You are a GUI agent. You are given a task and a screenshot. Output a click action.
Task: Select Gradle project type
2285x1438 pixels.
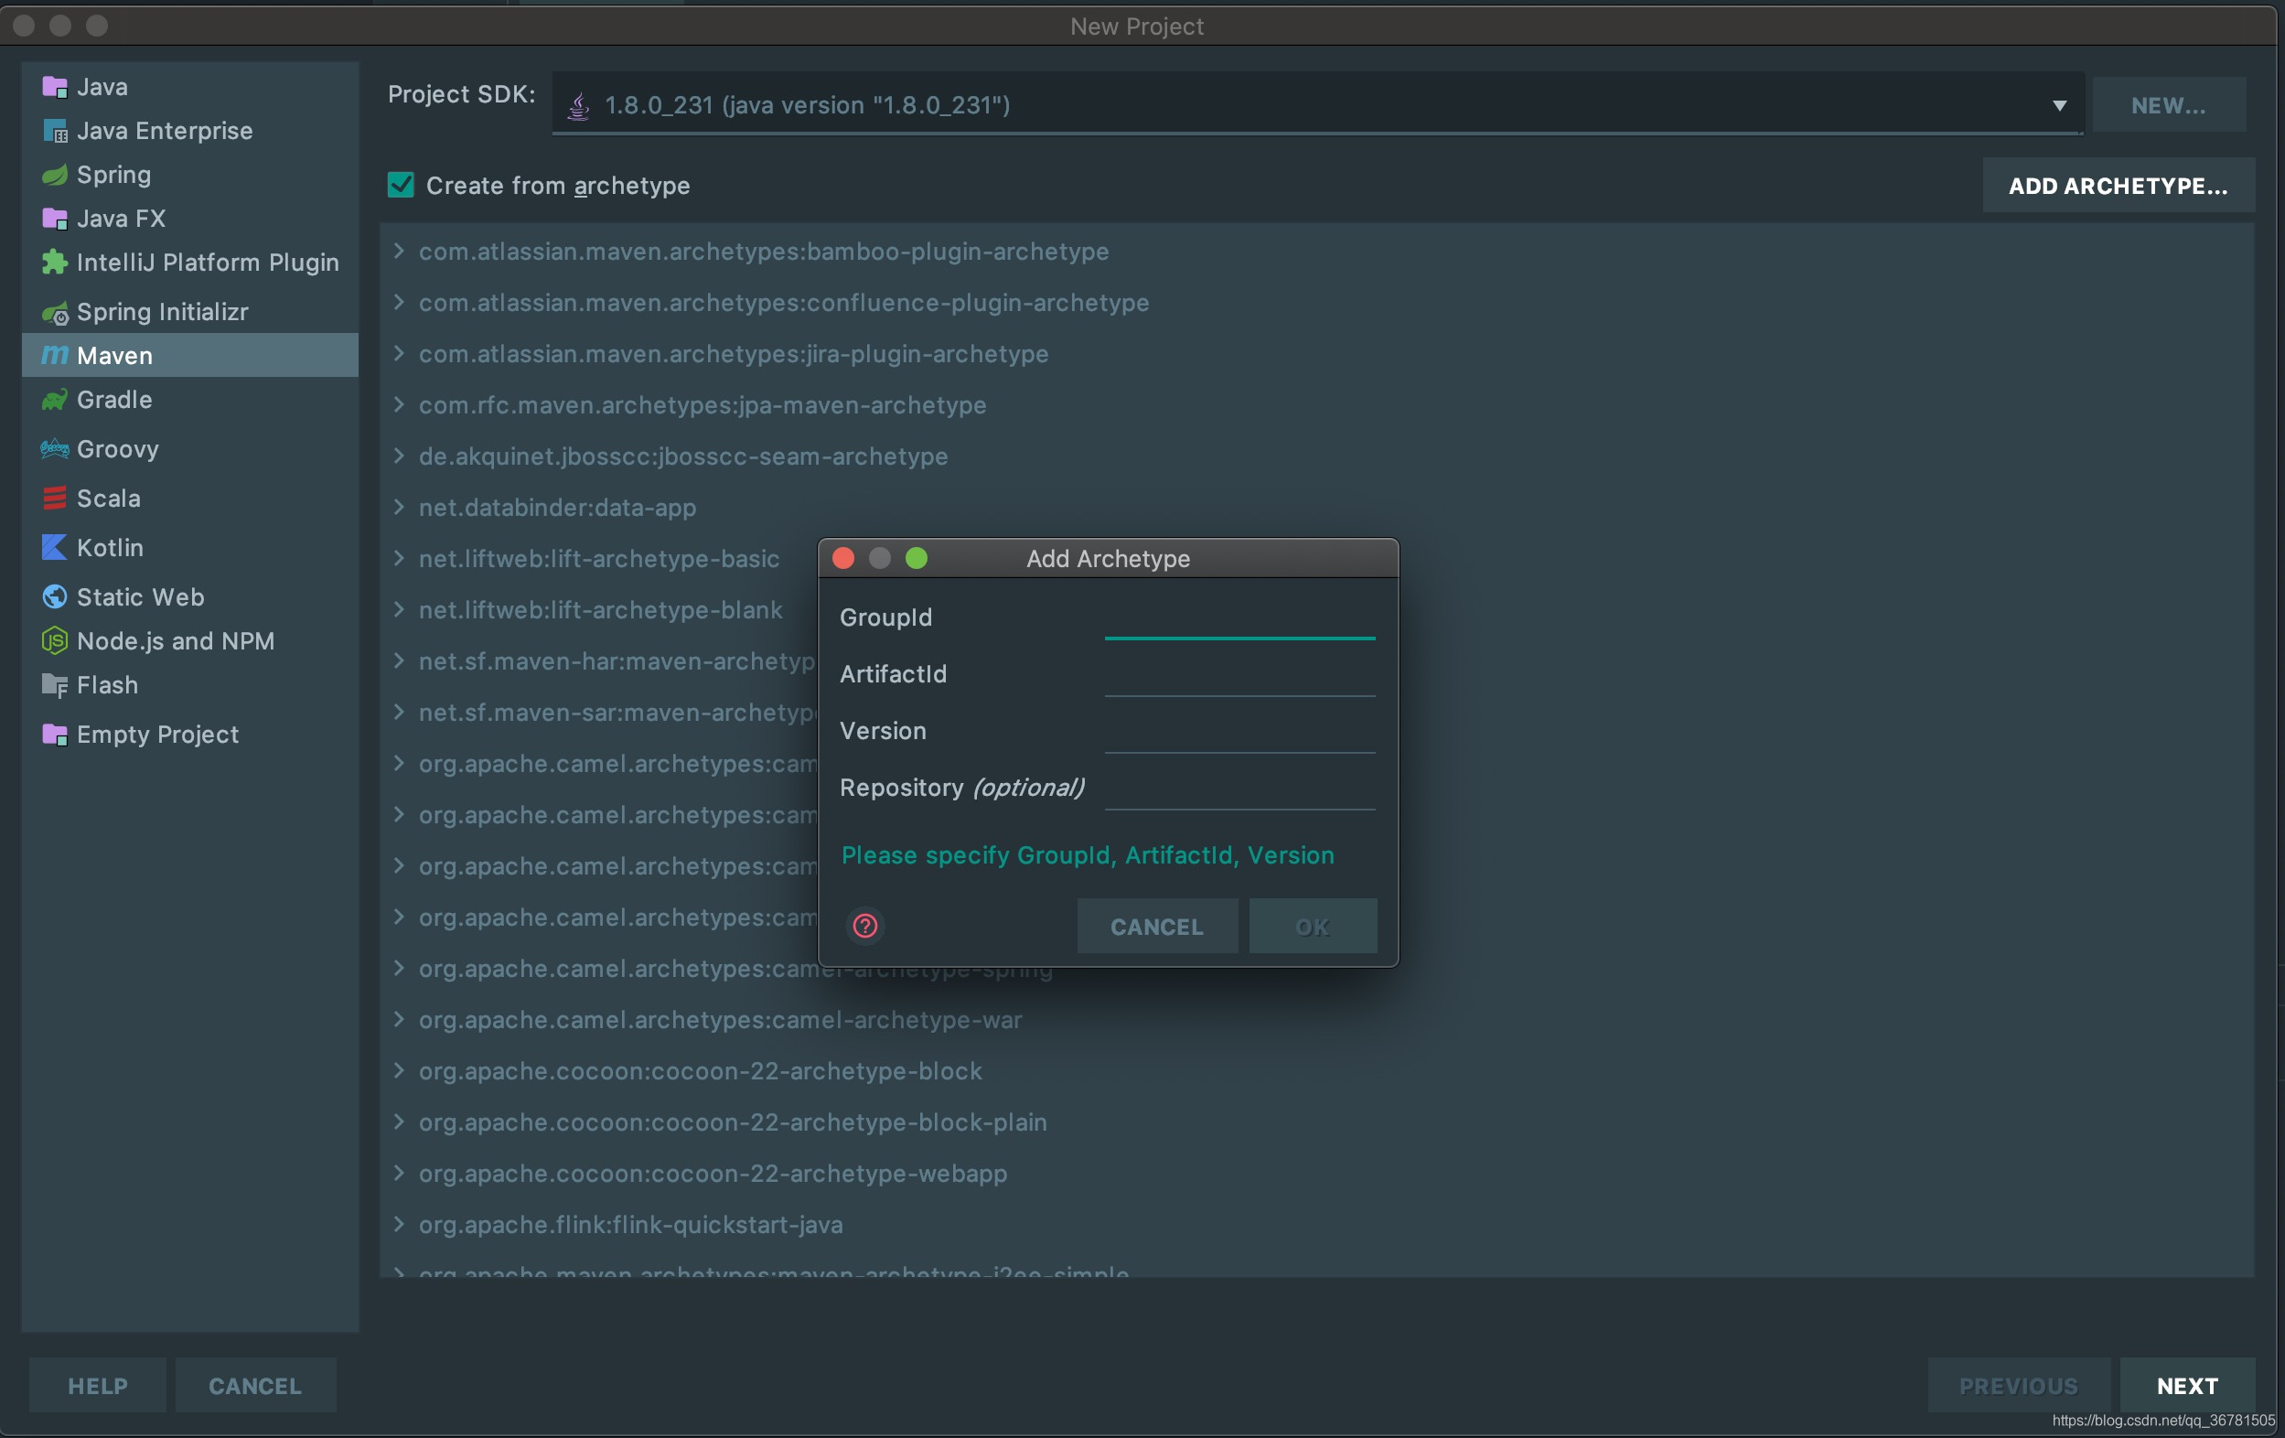click(x=189, y=400)
